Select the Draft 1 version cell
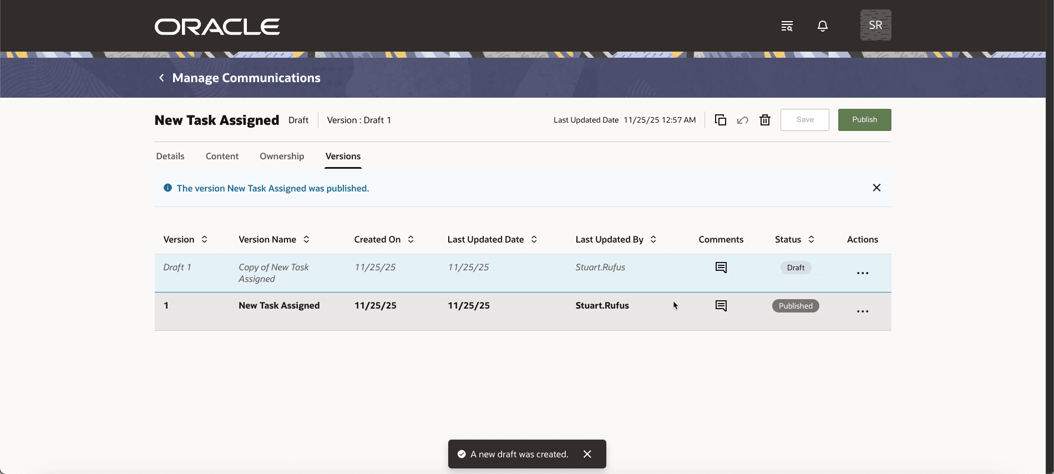The height and width of the screenshot is (474, 1054). 177,267
